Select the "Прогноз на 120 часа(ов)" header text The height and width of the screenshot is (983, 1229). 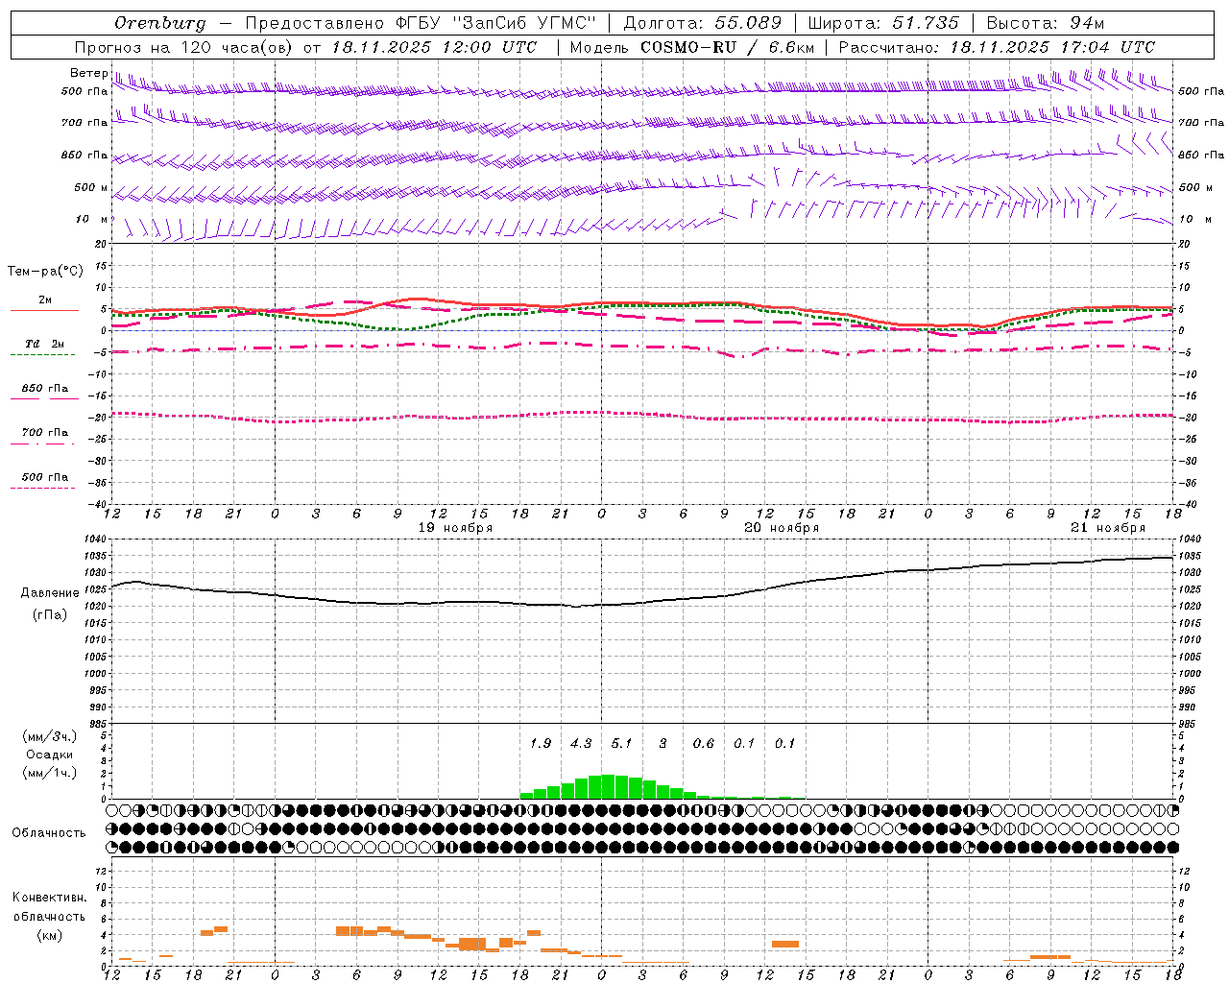184,47
